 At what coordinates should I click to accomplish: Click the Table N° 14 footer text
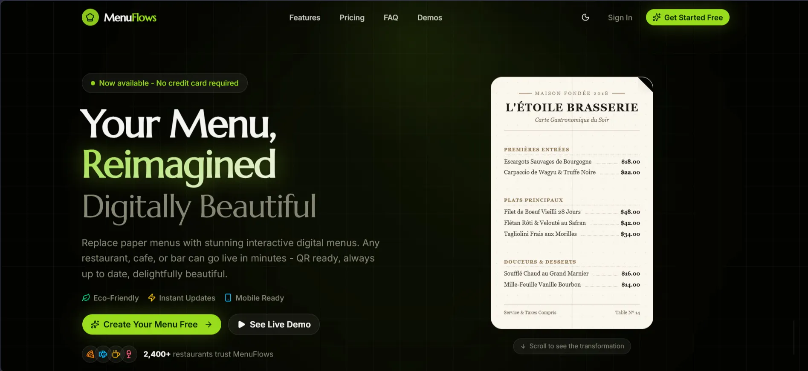tap(627, 312)
